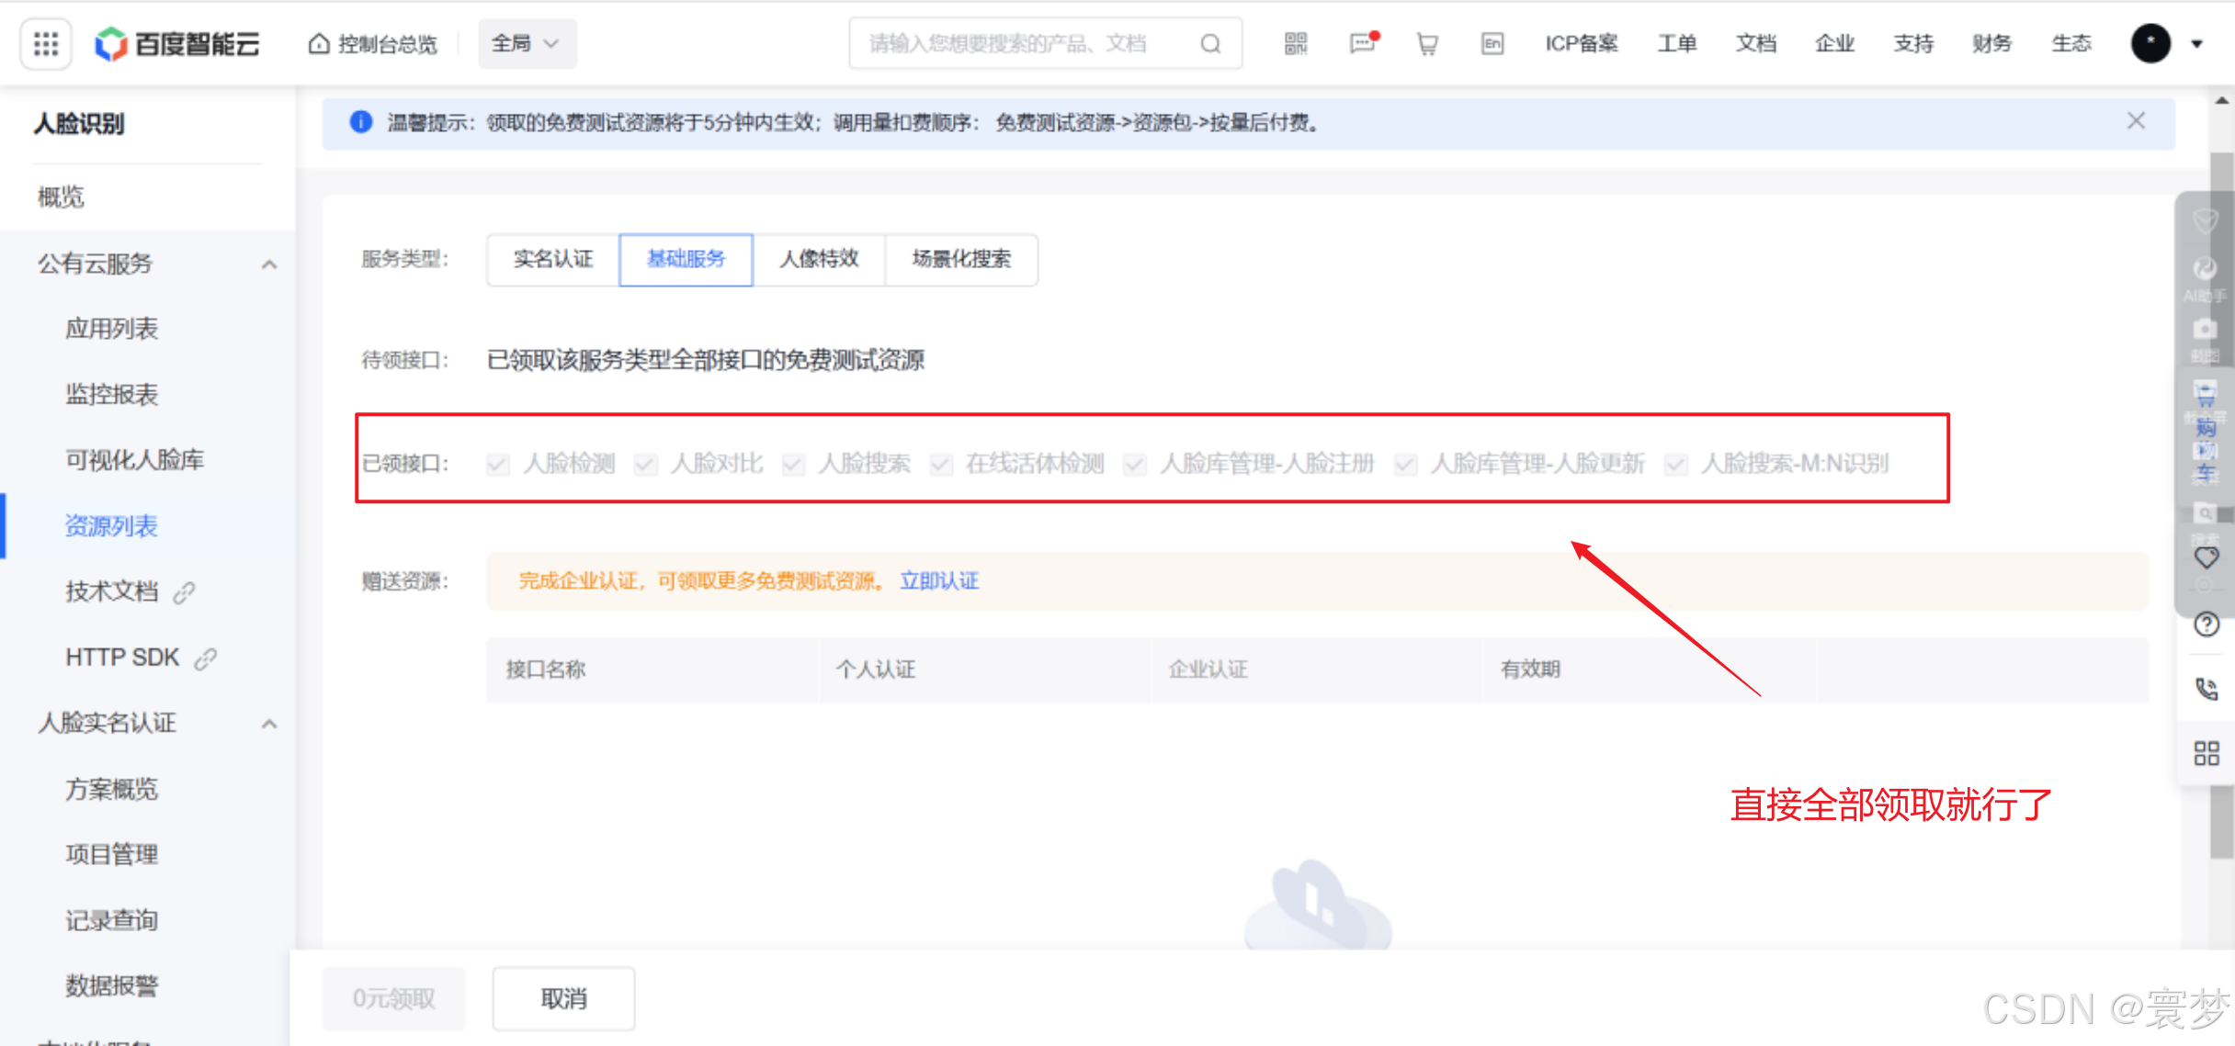
Task: Collapse the 人脸实名认证 sidebar section
Action: (x=268, y=724)
